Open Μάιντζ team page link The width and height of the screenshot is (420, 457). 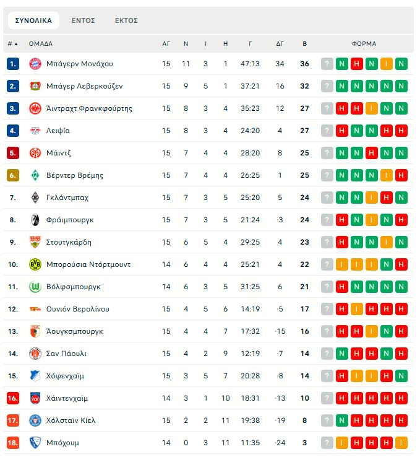[x=59, y=153]
